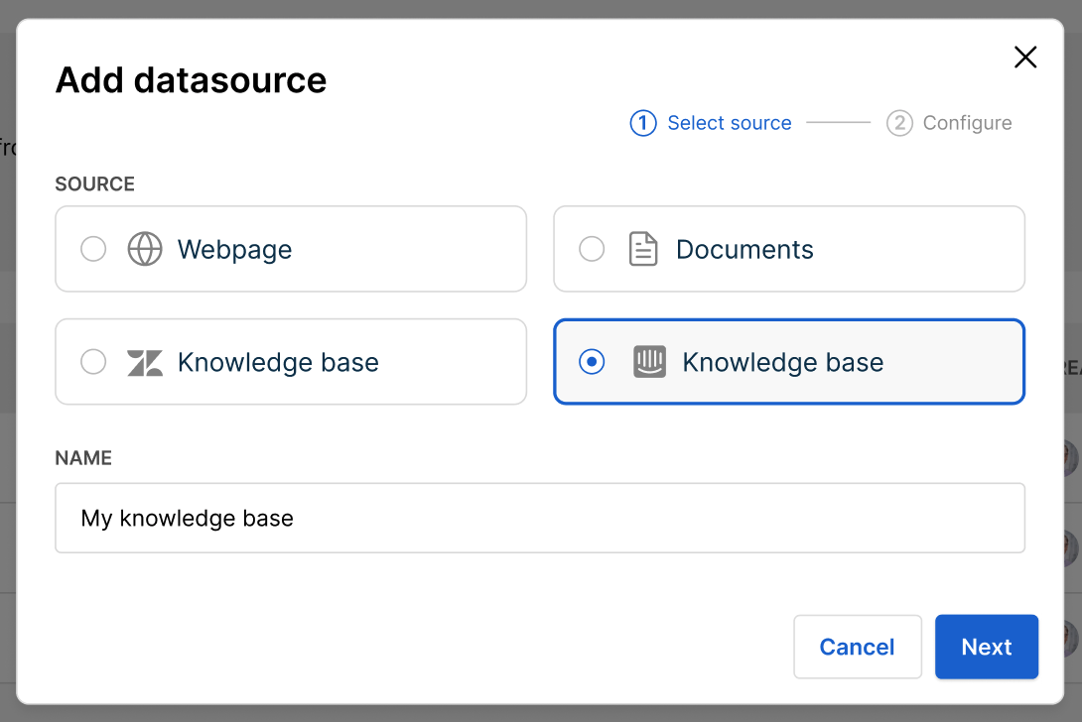Screen dimensions: 1082x722
Task: Click the step 1 circle indicator
Action: pos(643,123)
